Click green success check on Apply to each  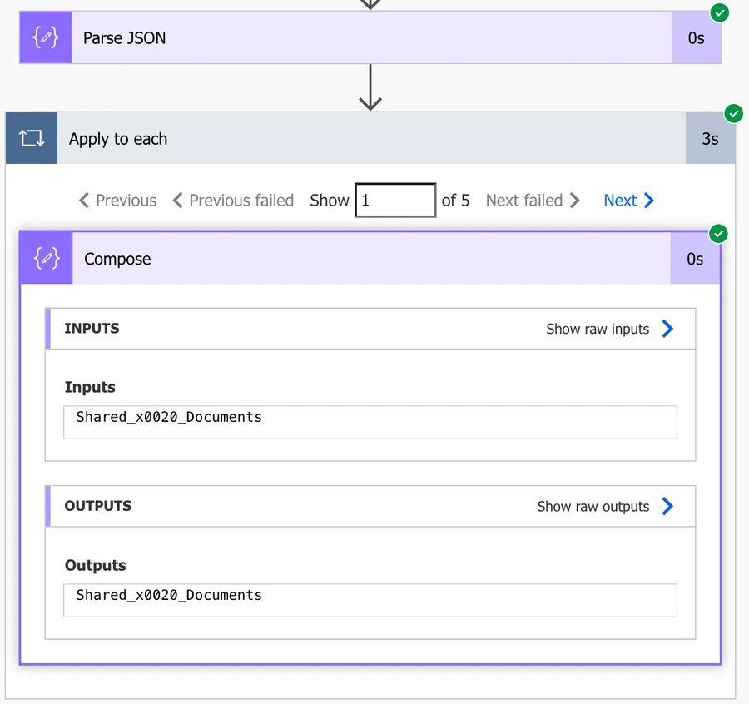click(733, 113)
